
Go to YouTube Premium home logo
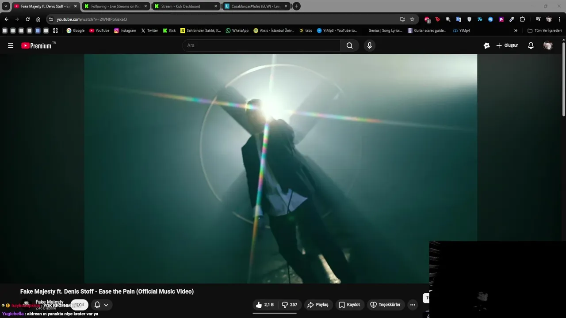(36, 45)
